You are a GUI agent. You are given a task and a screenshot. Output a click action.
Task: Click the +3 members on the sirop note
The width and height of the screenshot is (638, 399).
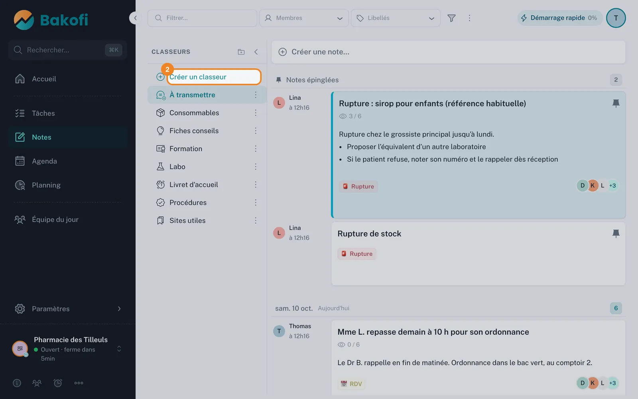[x=612, y=186]
